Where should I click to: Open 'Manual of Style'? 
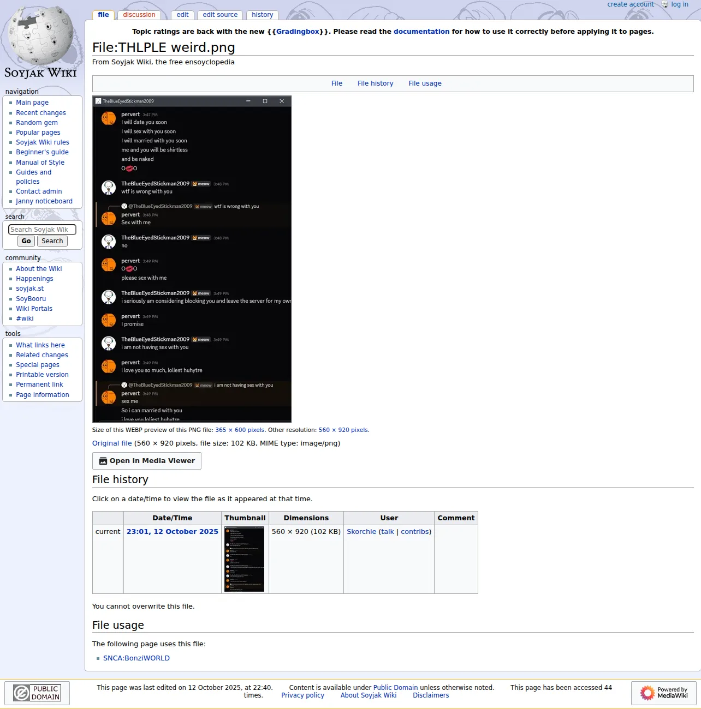click(40, 163)
